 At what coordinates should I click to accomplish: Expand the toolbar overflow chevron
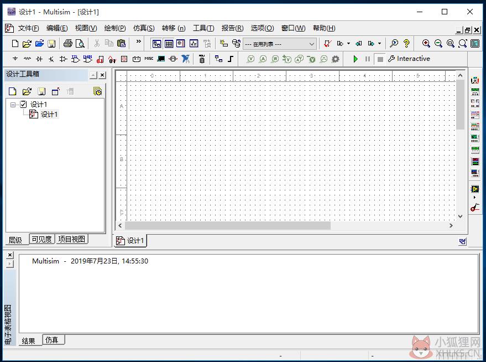pyautogui.click(x=139, y=42)
